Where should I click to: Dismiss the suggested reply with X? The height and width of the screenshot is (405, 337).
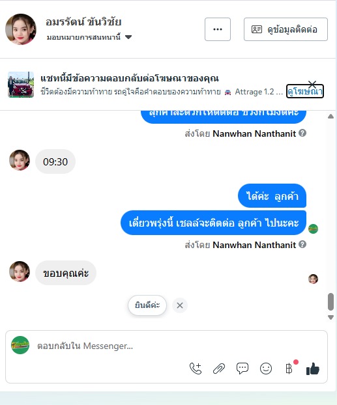[x=180, y=305]
